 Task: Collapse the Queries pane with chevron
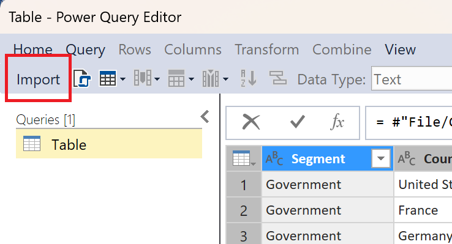click(205, 117)
